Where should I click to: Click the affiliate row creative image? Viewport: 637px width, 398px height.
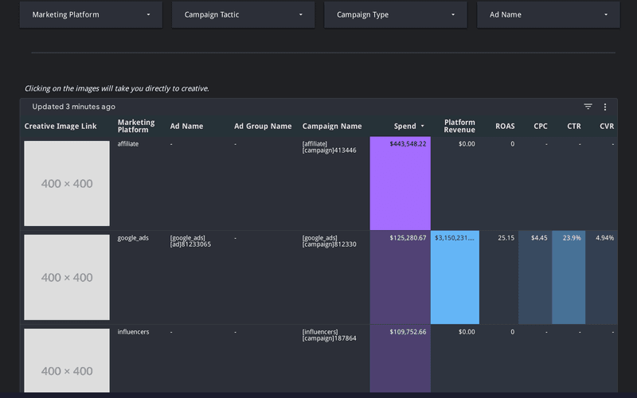(67, 184)
